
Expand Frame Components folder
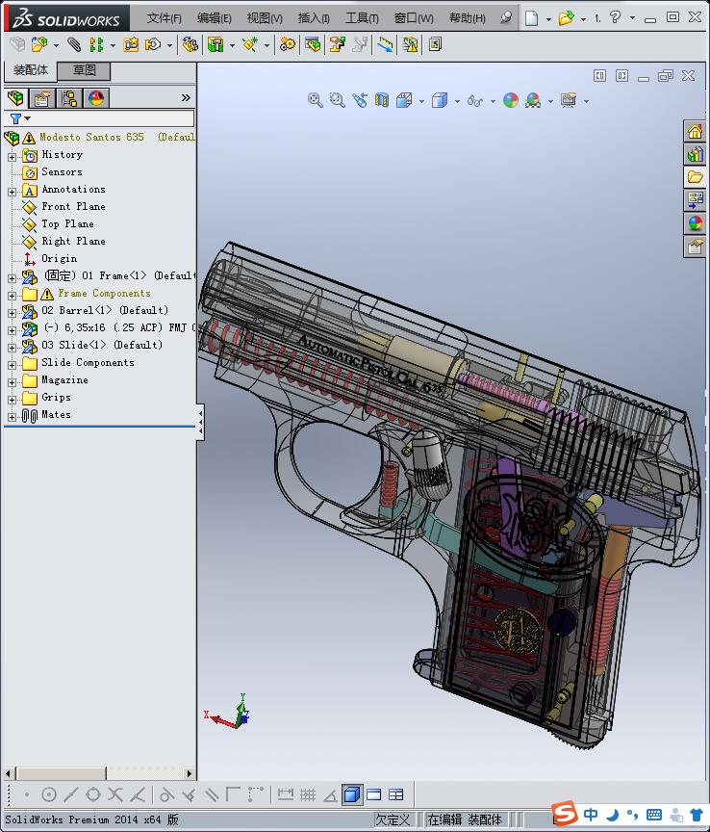click(x=13, y=296)
